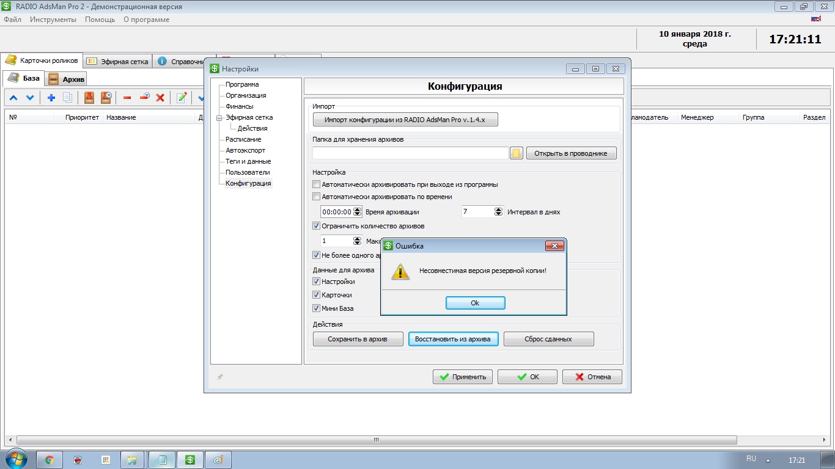The width and height of the screenshot is (835, 469).
Task: Enable auto-archive by time checkbox
Action: pyautogui.click(x=316, y=197)
